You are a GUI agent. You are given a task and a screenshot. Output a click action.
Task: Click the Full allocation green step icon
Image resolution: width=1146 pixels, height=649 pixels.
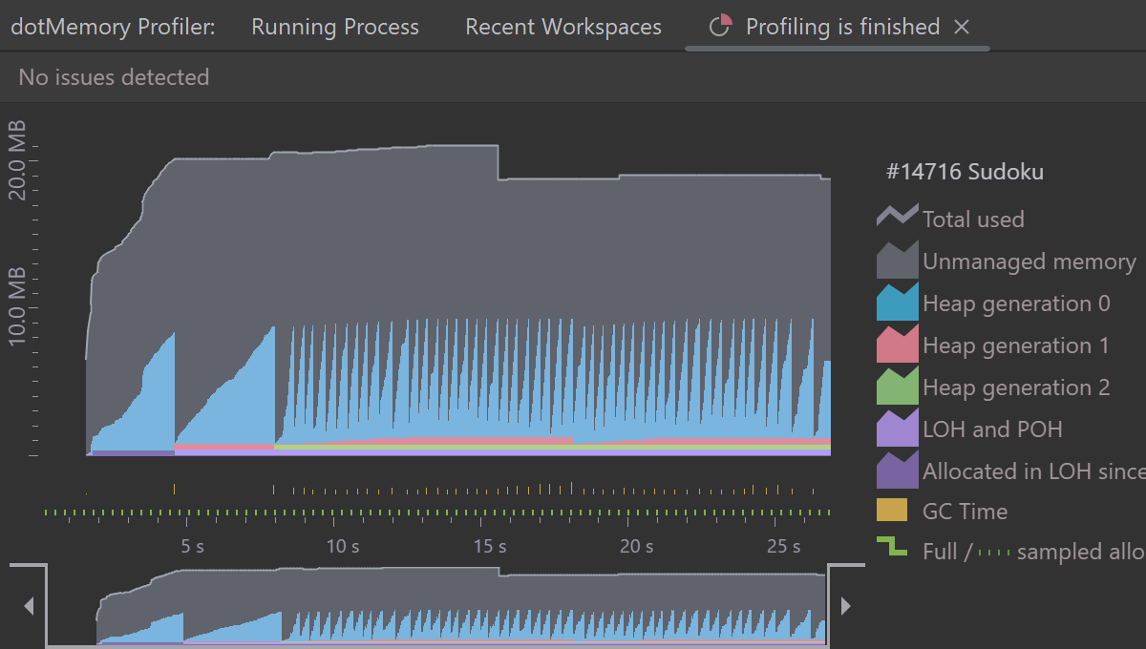pyautogui.click(x=891, y=548)
